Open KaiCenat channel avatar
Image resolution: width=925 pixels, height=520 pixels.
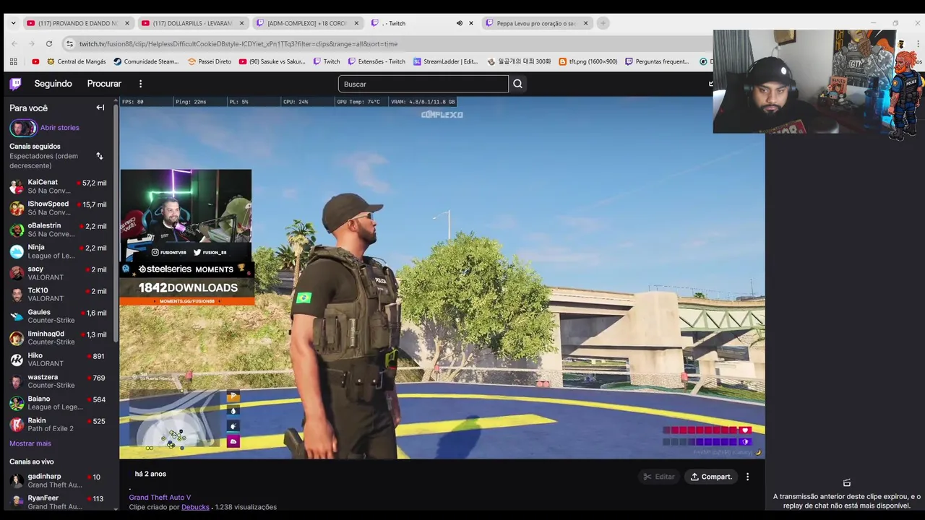[x=17, y=186]
